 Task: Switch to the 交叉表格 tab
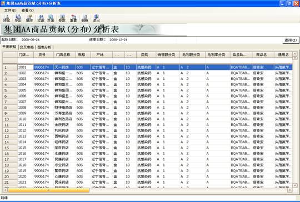(27, 47)
